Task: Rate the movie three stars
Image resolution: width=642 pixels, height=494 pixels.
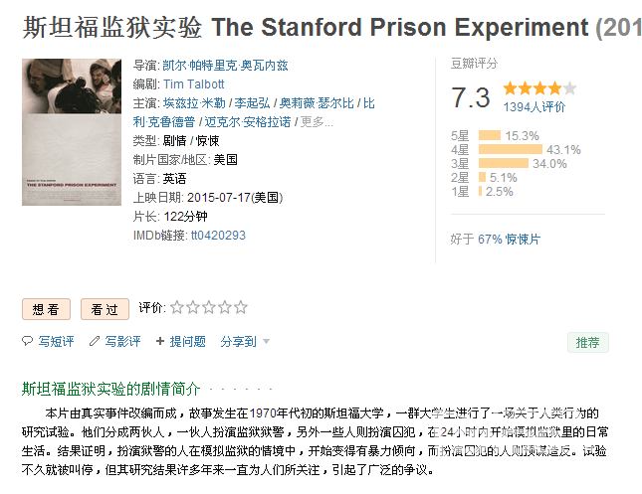Action: tap(209, 307)
